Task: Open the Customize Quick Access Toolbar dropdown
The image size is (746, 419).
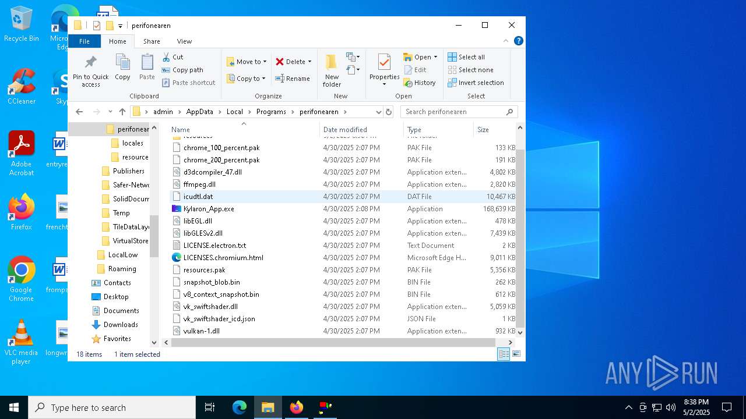Action: click(120, 26)
